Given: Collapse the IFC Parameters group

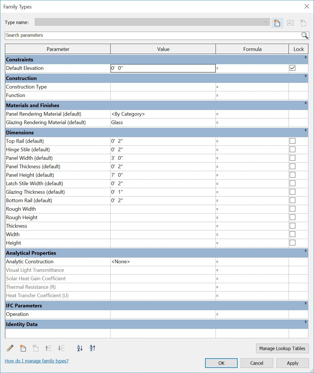Looking at the screenshot, I should [x=306, y=303].
